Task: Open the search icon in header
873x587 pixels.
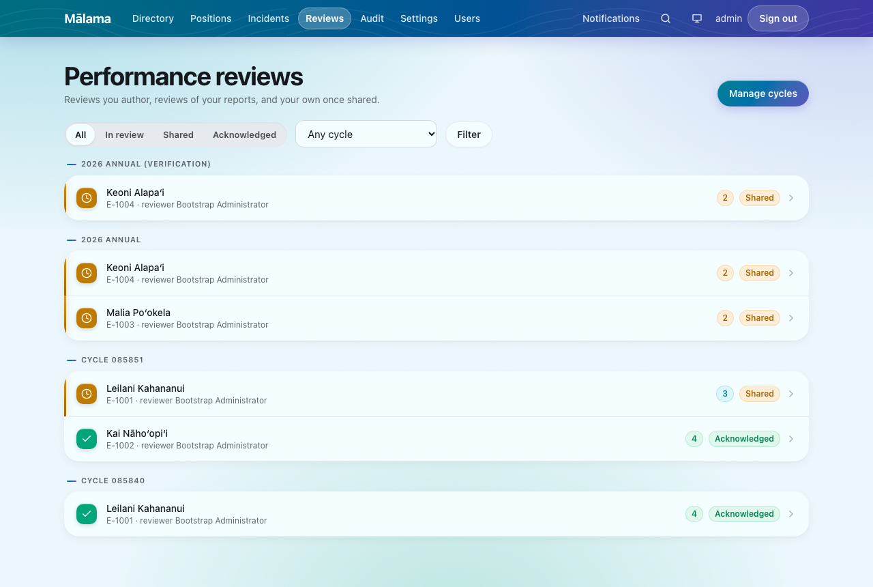Action: 666,18
